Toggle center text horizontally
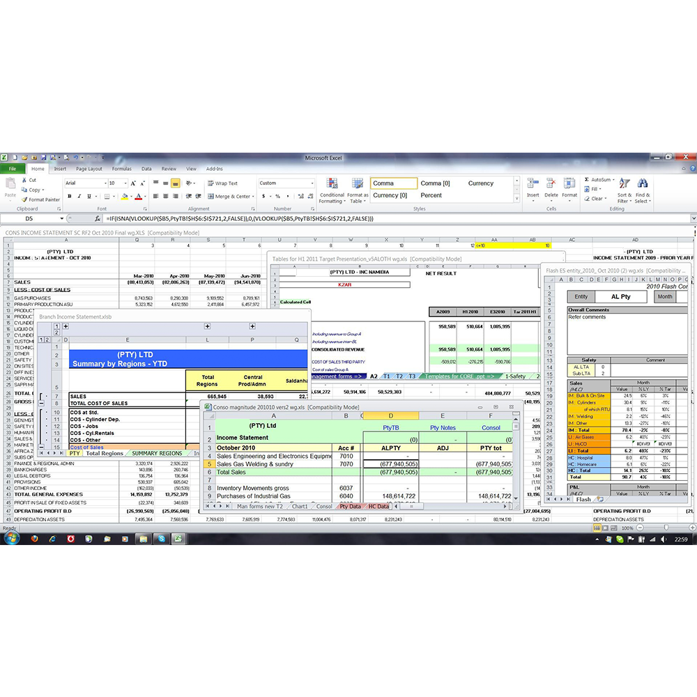The width and height of the screenshot is (697, 697). tap(165, 196)
